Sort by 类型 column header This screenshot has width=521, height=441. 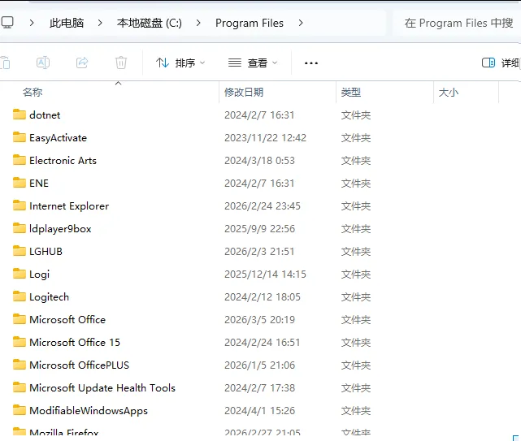[x=351, y=93]
